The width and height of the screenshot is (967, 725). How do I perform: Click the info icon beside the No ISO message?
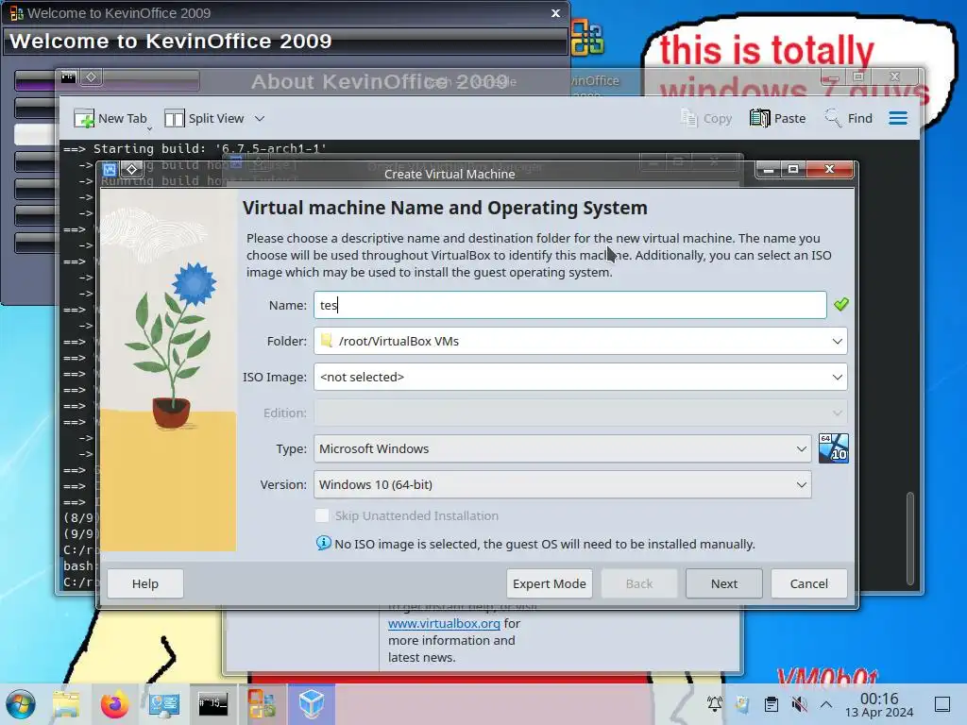tap(323, 543)
